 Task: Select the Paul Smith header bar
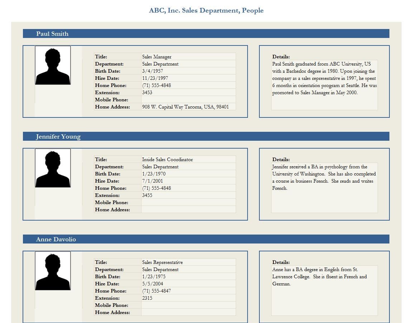pyautogui.click(x=206, y=34)
